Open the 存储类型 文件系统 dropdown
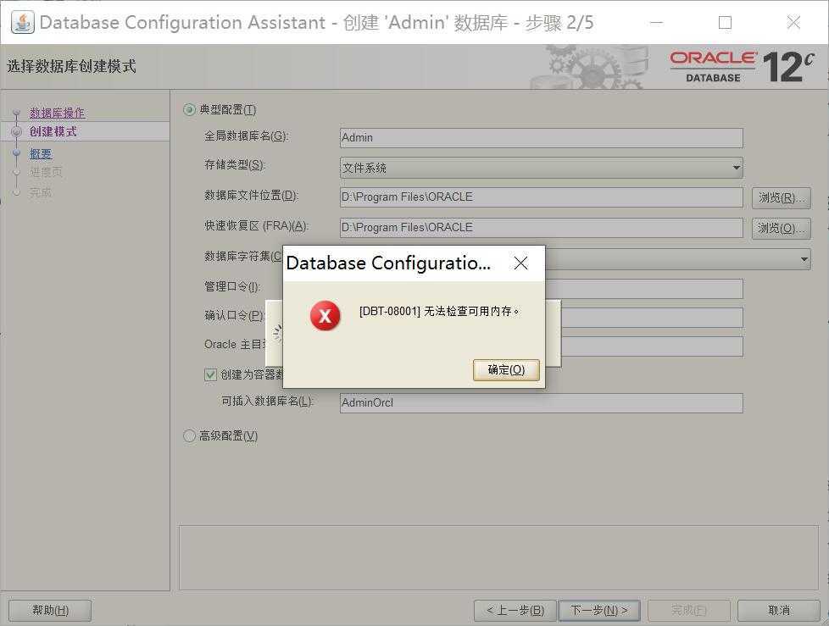The image size is (829, 626). pyautogui.click(x=542, y=168)
